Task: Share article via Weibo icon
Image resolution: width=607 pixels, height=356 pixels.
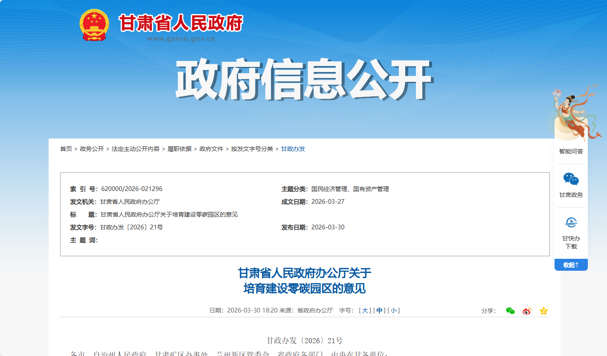Action: point(527,311)
